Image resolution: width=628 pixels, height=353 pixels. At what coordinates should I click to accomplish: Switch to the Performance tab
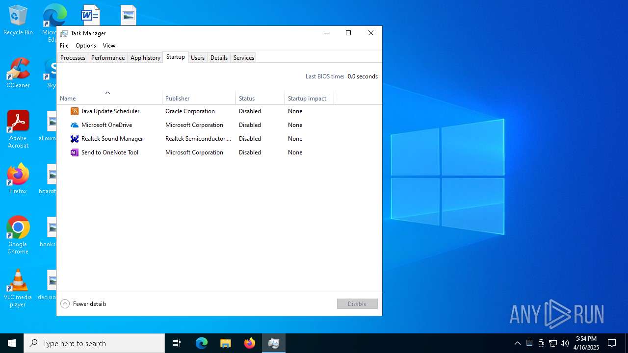point(108,58)
